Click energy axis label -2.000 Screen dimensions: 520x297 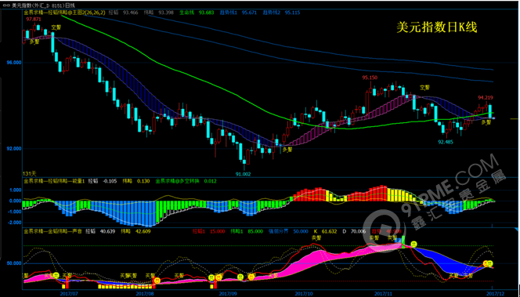click(x=14, y=223)
